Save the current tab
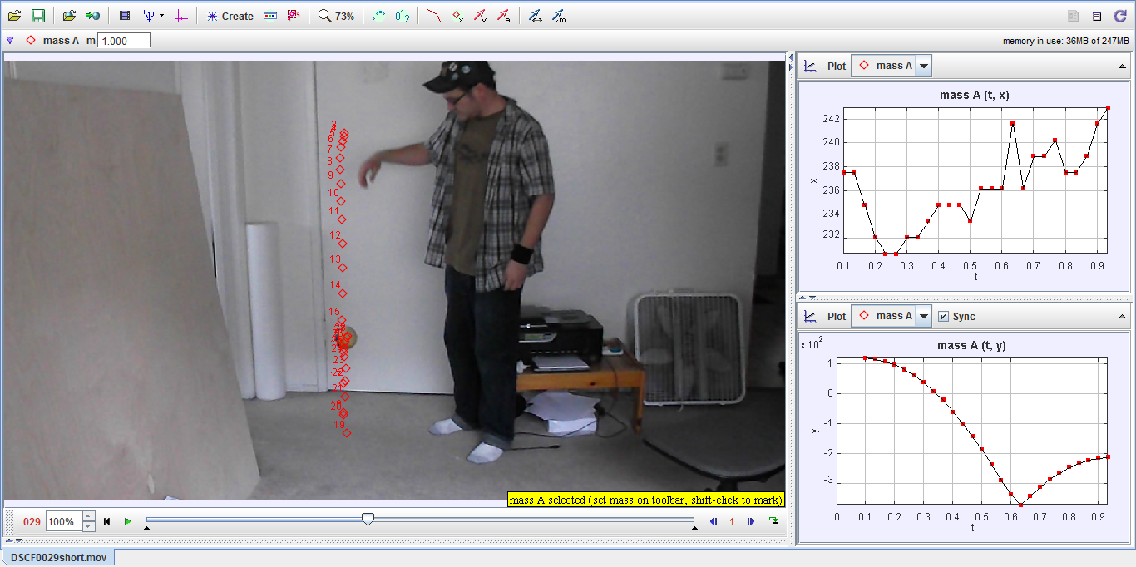Viewport: 1136px width, 567px height. point(40,14)
